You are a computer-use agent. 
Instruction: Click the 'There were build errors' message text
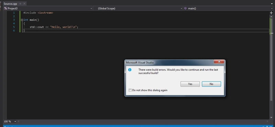[178, 71]
